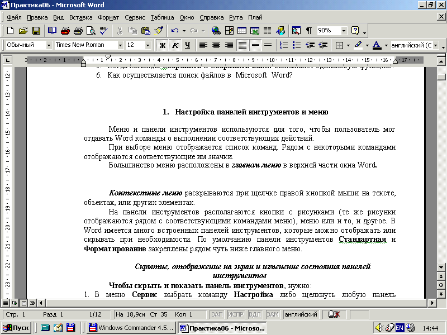Image resolution: width=447 pixels, height=335 pixels.
Task: Open Print Preview
Action: (91, 31)
